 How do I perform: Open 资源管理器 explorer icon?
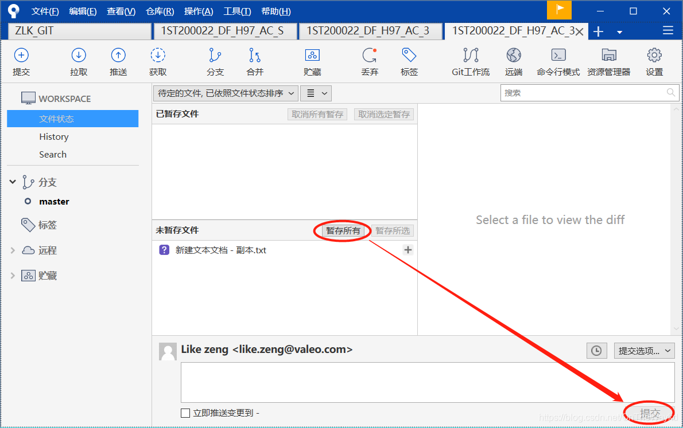tap(609, 56)
